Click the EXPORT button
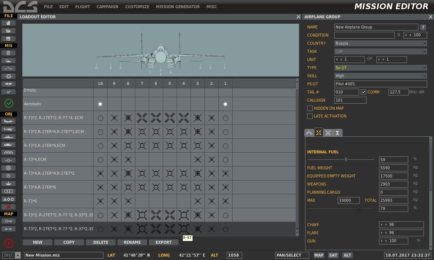 click(163, 242)
